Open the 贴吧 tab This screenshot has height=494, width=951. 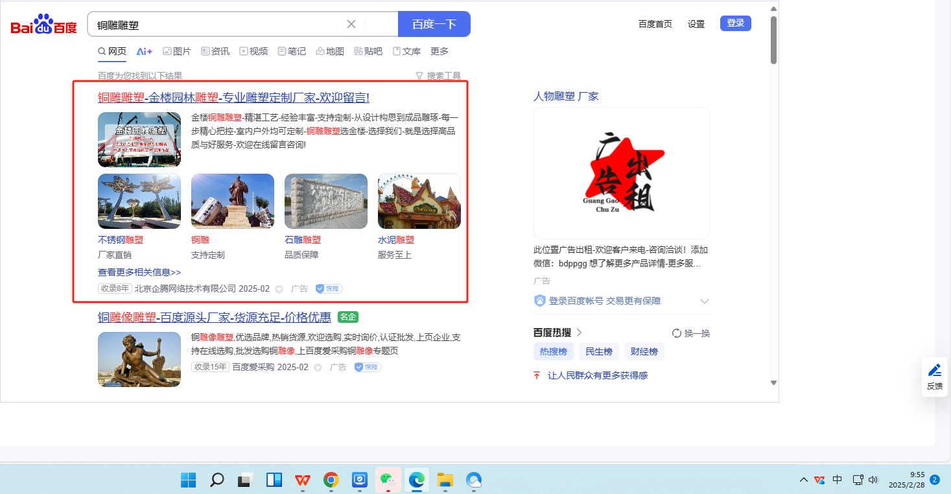click(368, 51)
